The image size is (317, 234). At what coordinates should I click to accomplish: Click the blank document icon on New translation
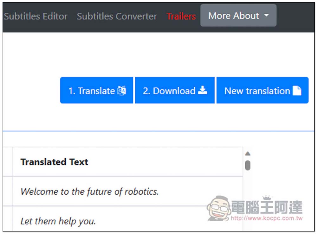(297, 91)
